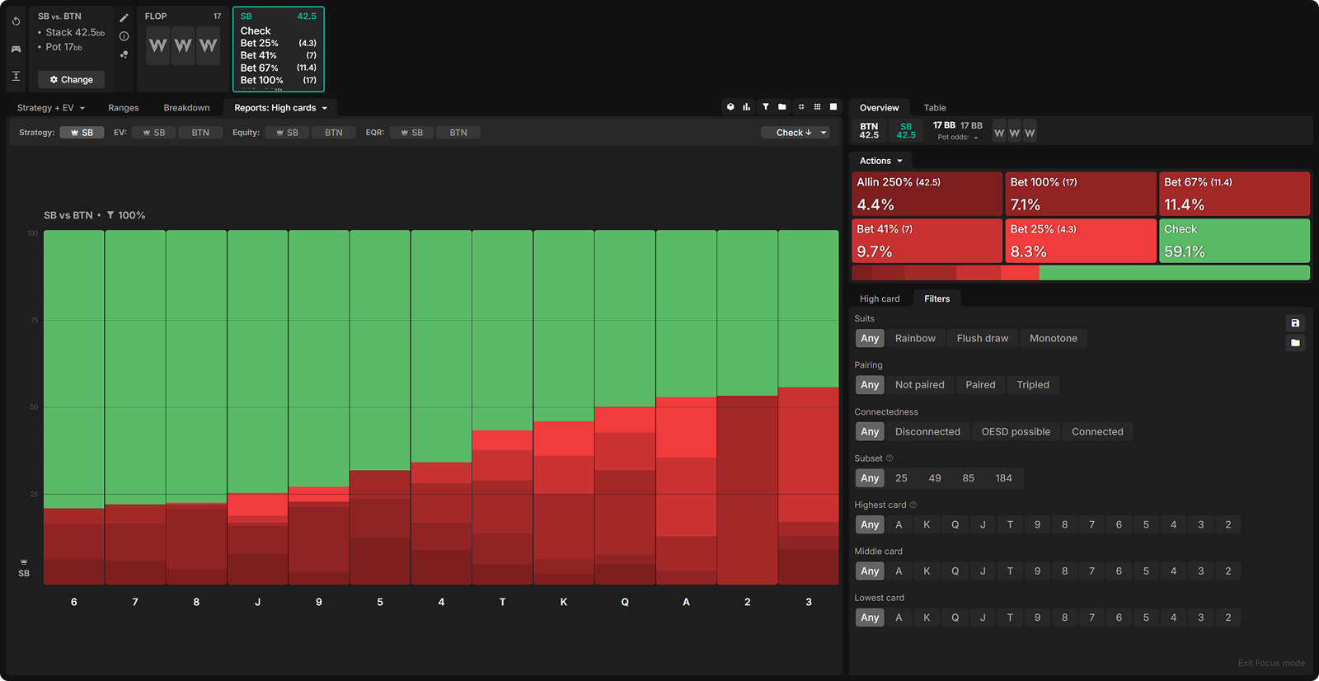Expand the Actions dropdown
Screen dimensions: 1319x681
click(x=880, y=162)
